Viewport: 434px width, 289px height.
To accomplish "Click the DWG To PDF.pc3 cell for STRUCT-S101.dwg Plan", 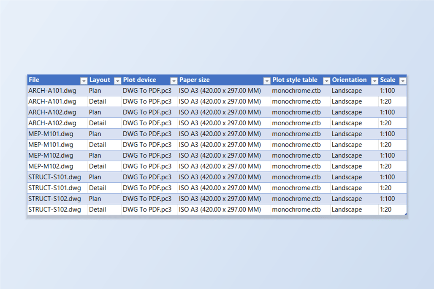I will (x=149, y=177).
